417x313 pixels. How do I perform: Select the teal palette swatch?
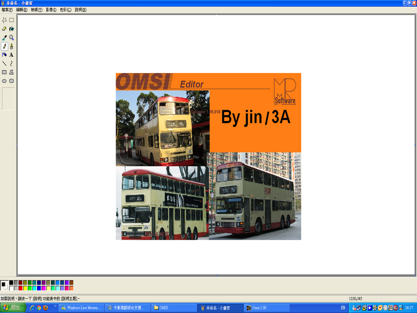(x=34, y=283)
